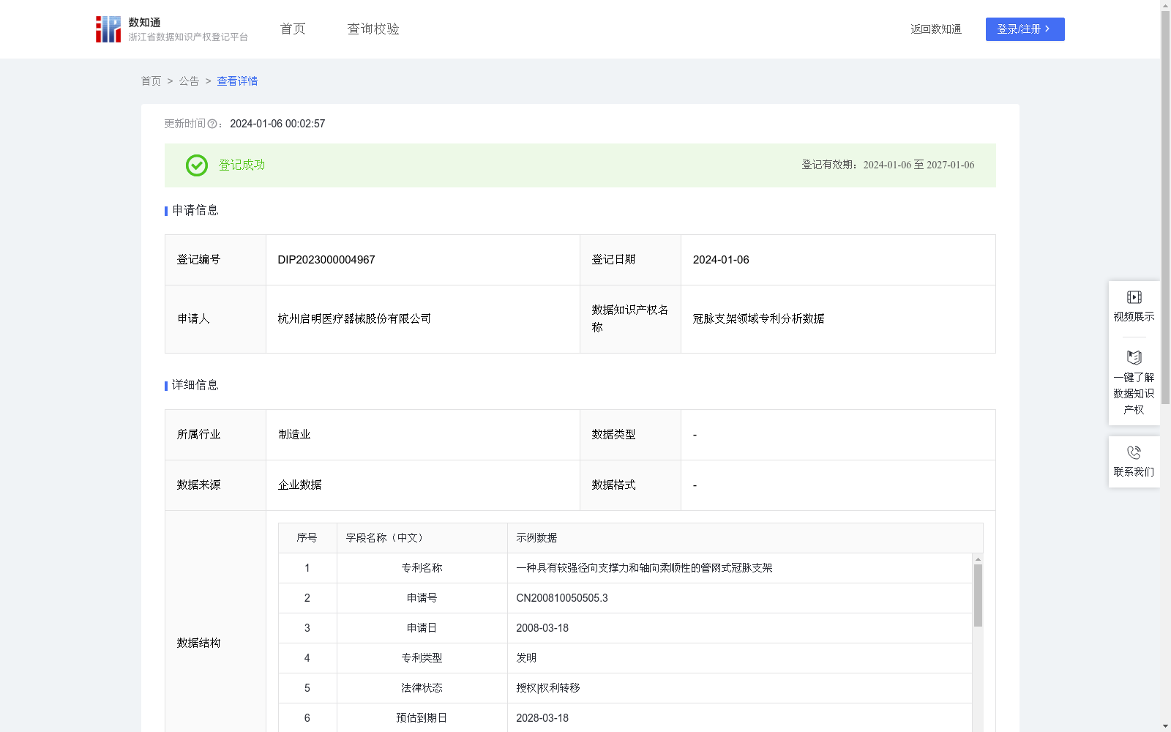
Task: Click the 申请日 field cell
Action: [x=422, y=628]
